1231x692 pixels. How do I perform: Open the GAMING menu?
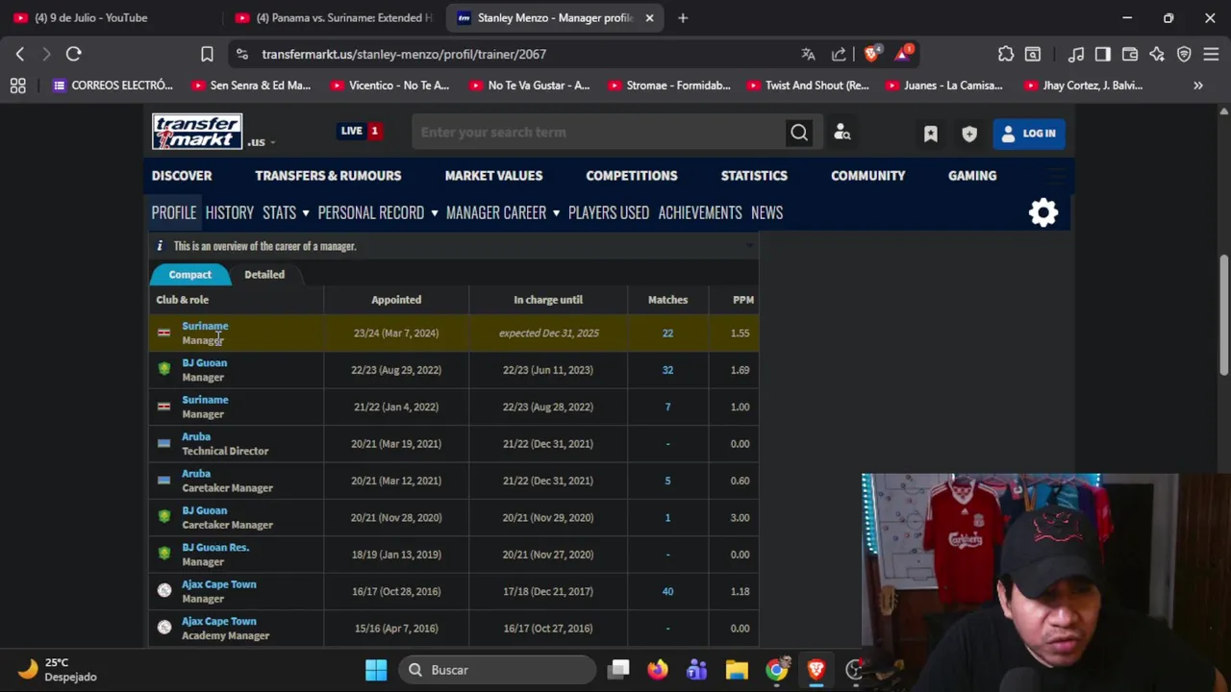click(972, 176)
